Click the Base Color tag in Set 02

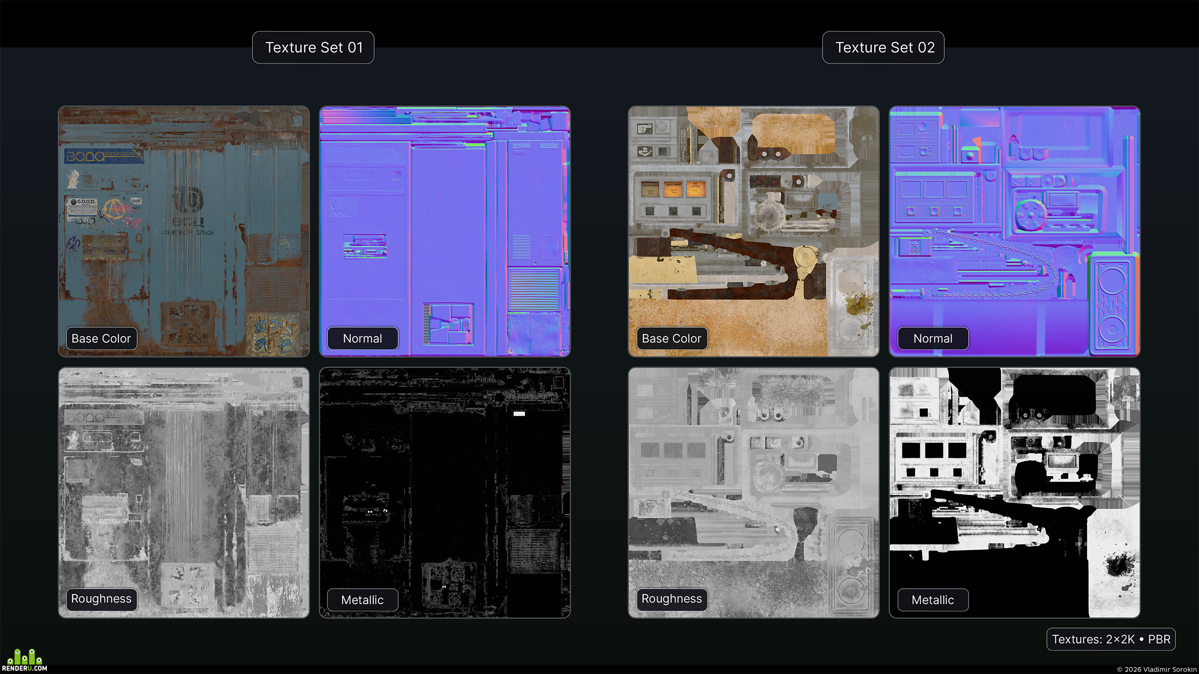pos(672,338)
